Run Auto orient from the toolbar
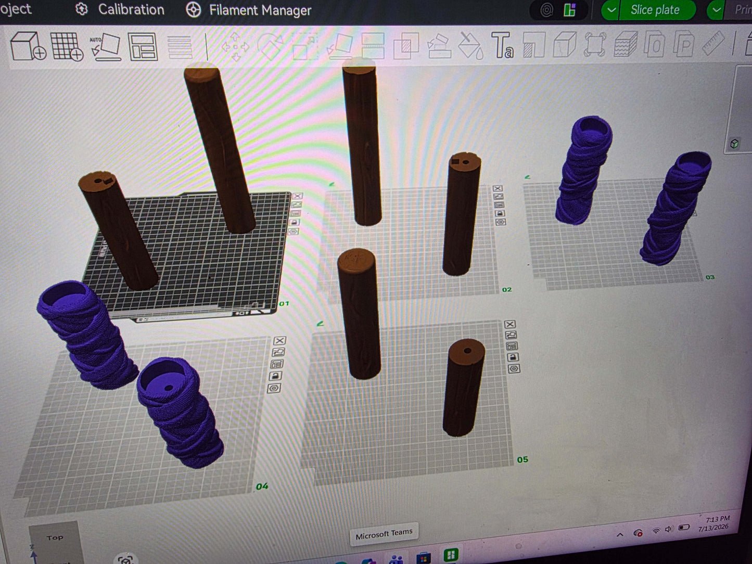The image size is (752, 564). [x=106, y=47]
